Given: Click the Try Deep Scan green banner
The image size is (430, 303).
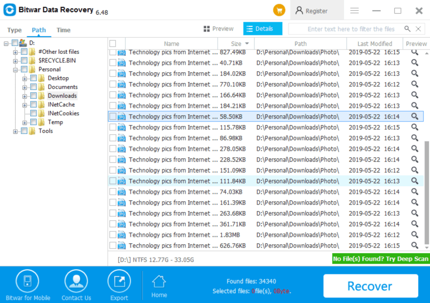Looking at the screenshot, I should (x=380, y=259).
